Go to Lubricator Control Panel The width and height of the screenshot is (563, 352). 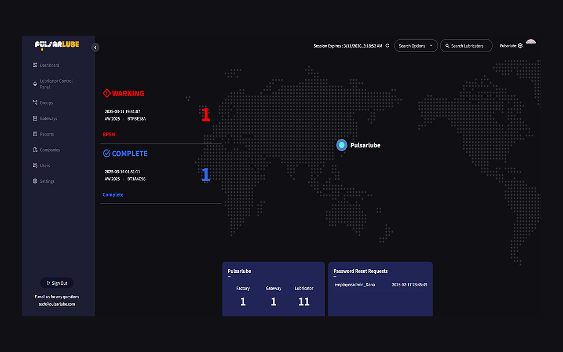pos(53,84)
